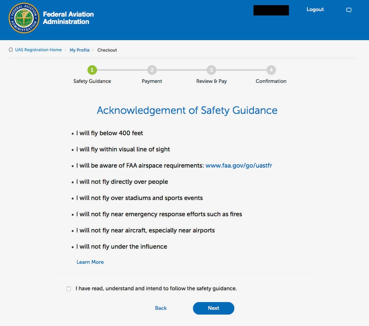
Task: Click the Federal Aviation Administration title text
Action: [x=68, y=18]
